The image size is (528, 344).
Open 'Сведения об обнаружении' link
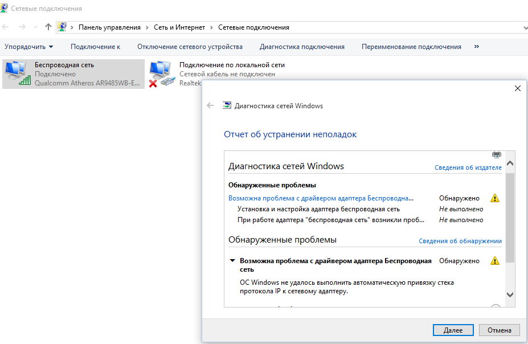(x=460, y=241)
